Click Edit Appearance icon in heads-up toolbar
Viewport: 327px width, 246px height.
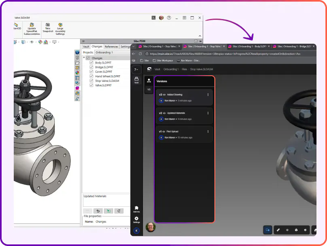40,42
